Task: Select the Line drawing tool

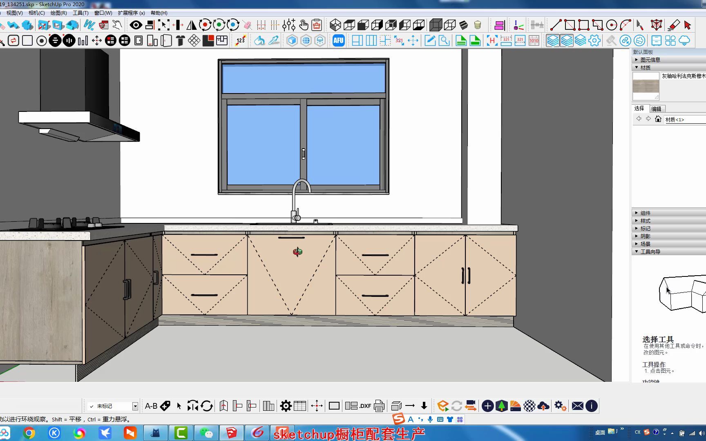Action: 556,25
